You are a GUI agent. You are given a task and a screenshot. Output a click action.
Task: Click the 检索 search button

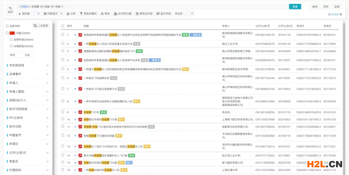(295, 7)
